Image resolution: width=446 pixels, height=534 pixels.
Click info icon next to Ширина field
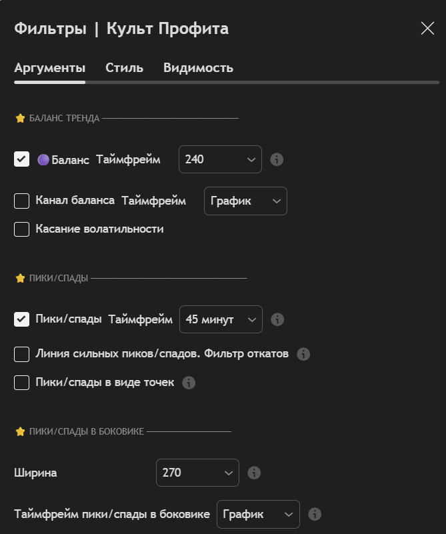253,473
